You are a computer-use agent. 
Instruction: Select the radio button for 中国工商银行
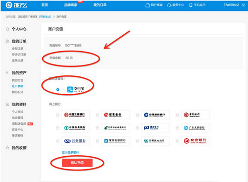pos(58,115)
